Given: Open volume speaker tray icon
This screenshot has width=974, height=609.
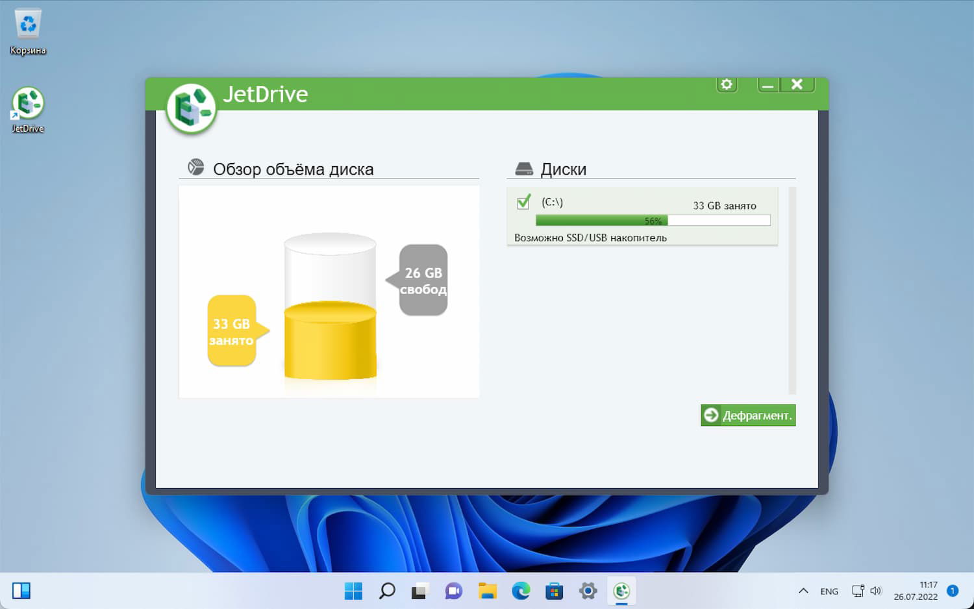Looking at the screenshot, I should coord(876,591).
